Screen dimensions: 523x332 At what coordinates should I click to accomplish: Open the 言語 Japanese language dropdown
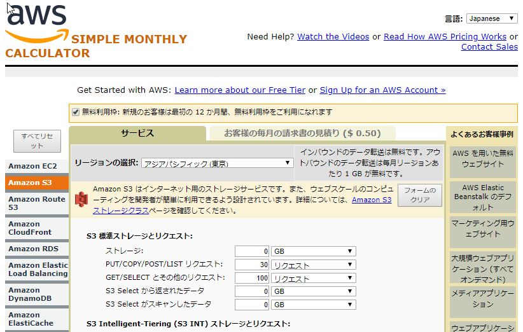pyautogui.click(x=492, y=18)
